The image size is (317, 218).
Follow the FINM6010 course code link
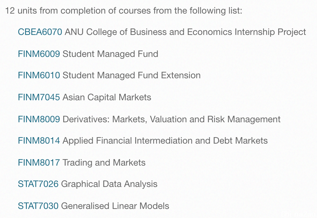click(39, 75)
